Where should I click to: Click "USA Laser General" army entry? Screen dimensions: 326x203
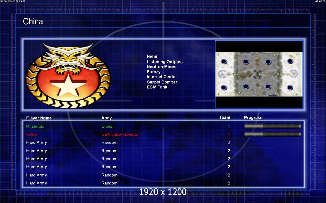pos(120,134)
